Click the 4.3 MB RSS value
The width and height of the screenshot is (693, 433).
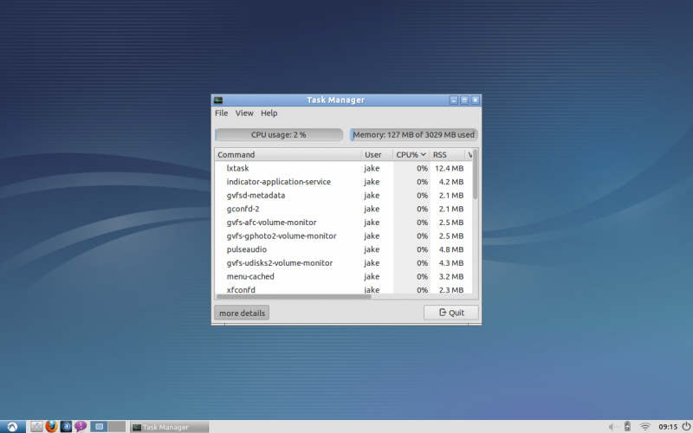(451, 263)
